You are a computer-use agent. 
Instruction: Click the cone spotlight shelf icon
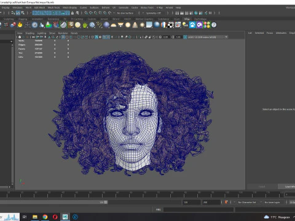135,25
